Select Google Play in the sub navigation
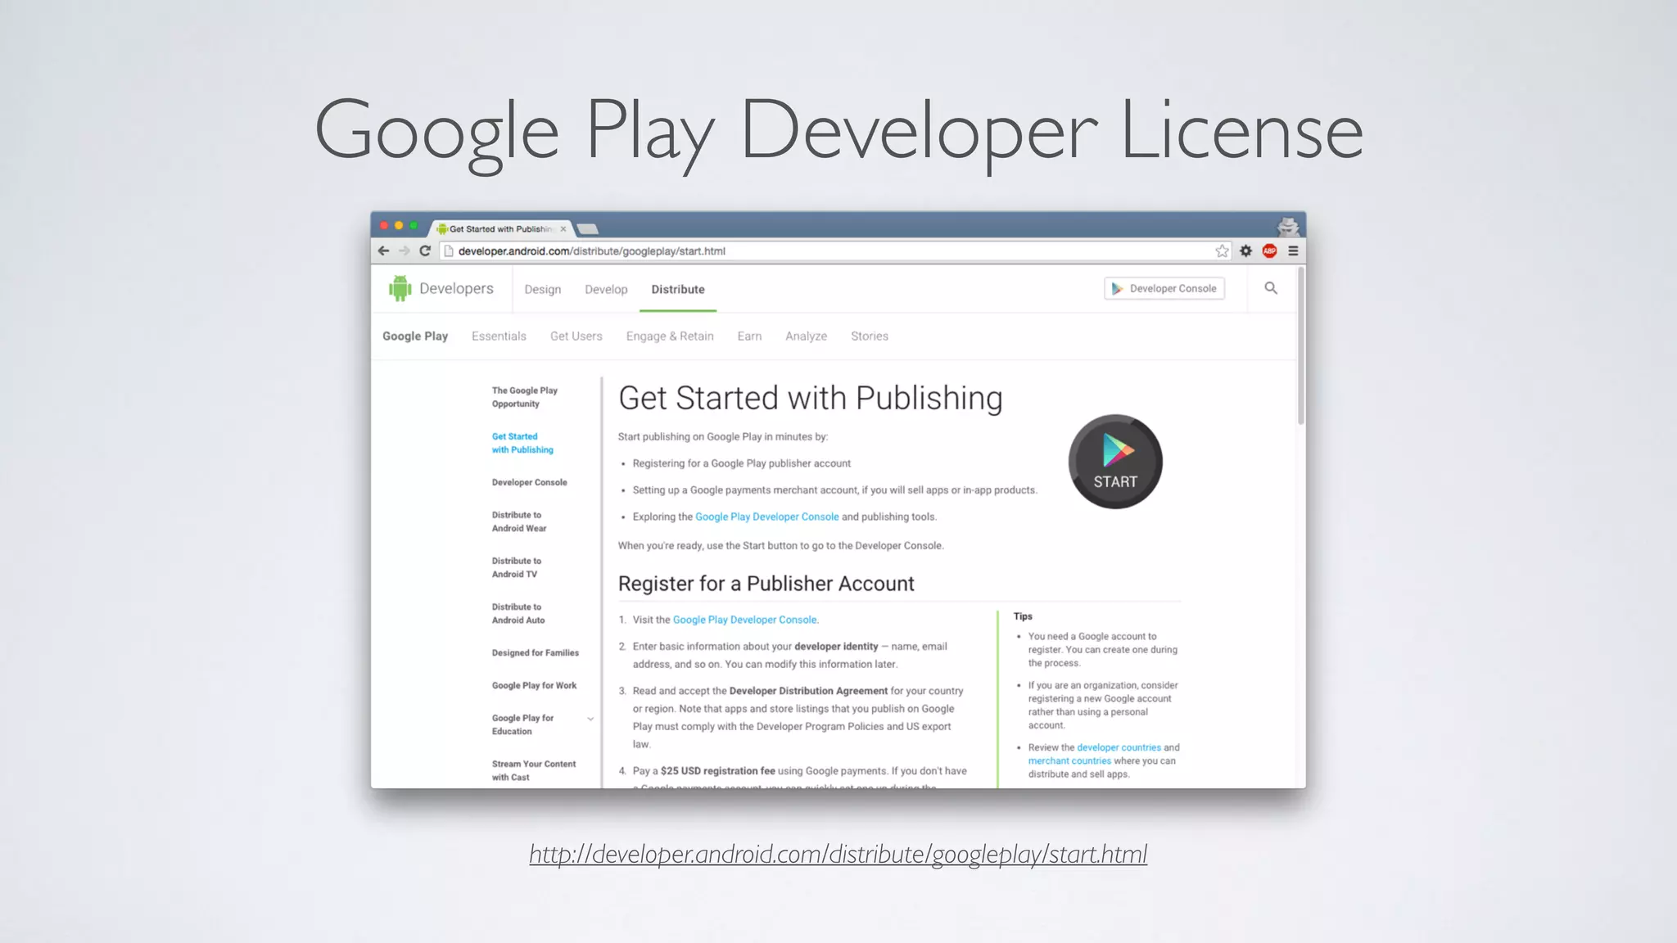Image resolution: width=1677 pixels, height=943 pixels. coord(415,336)
